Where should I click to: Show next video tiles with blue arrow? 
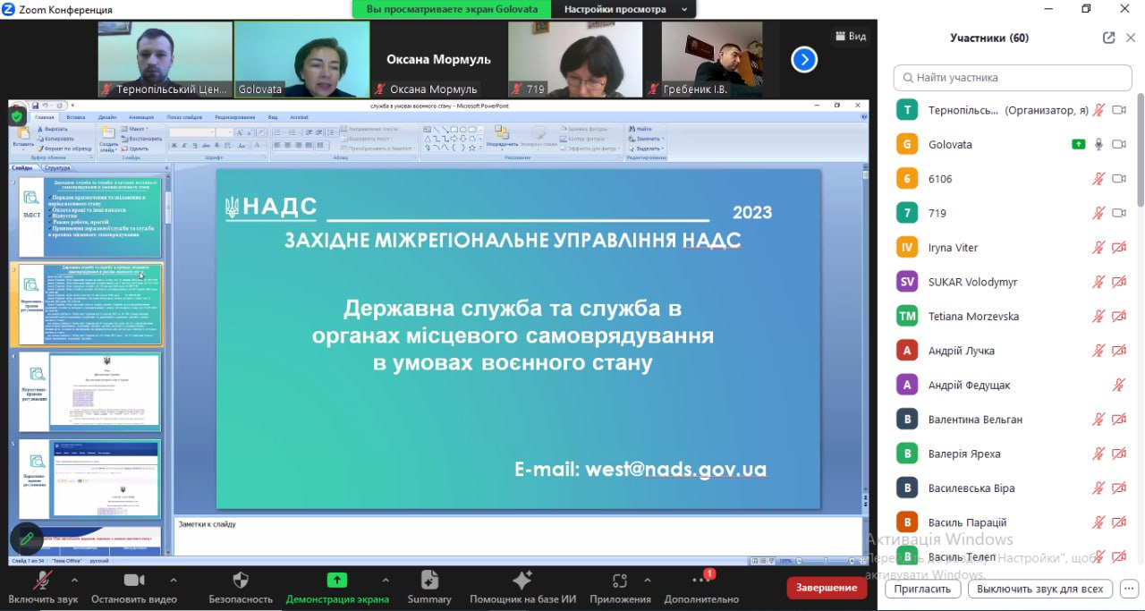pyautogui.click(x=804, y=59)
